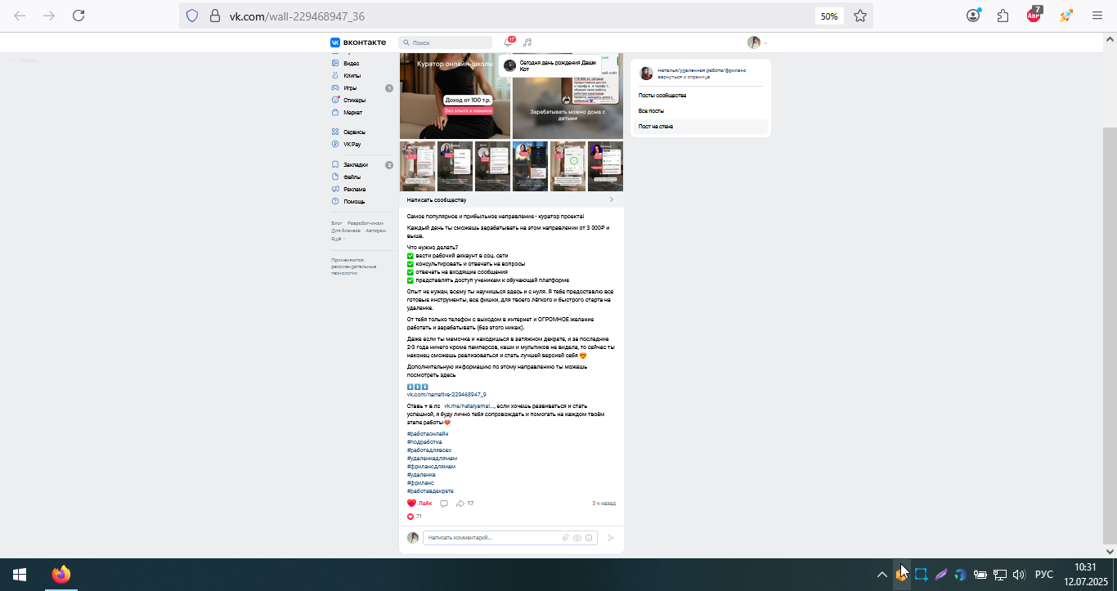Screen dimensions: 1117x591
Task: Open the vk.me/natalyamal link
Action: click(x=469, y=405)
